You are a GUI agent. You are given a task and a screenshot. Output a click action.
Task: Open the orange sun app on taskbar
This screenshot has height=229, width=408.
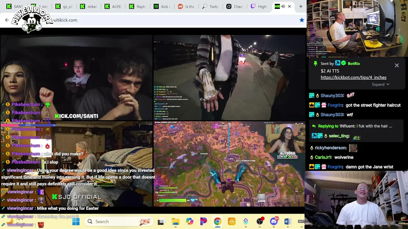pyautogui.click(x=231, y=222)
